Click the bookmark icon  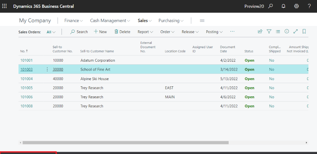tap(304, 31)
